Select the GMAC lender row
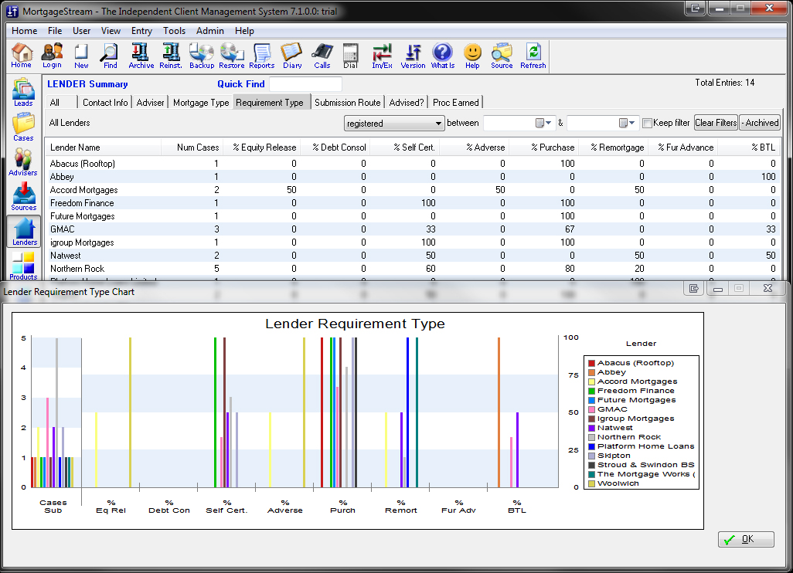The image size is (793, 573). point(412,229)
